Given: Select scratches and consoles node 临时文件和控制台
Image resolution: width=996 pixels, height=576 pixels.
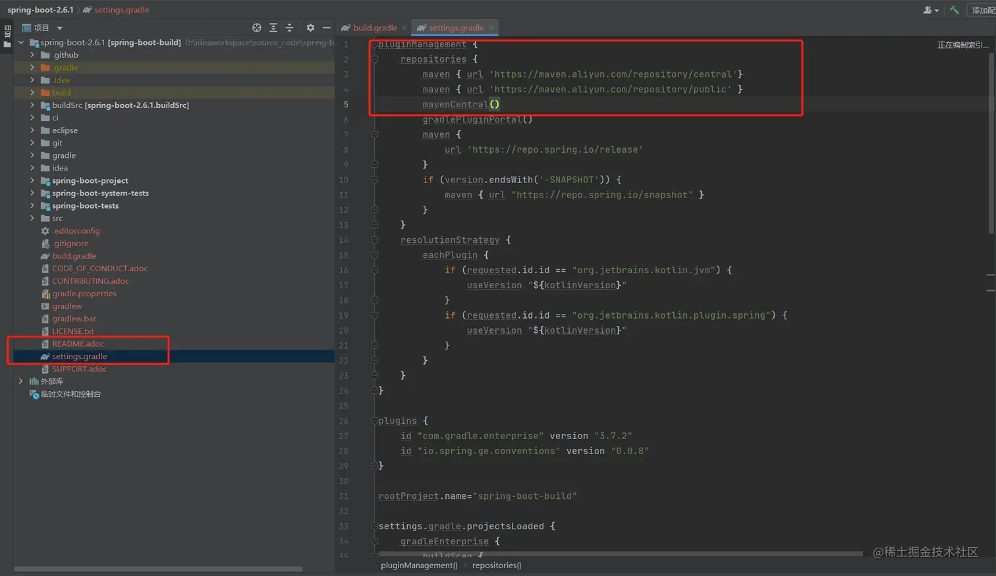Looking at the screenshot, I should (x=70, y=394).
